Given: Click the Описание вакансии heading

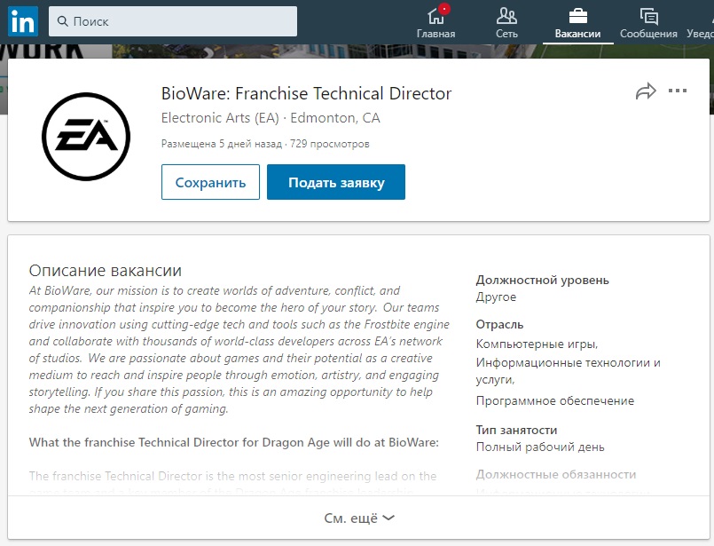Looking at the screenshot, I should (x=106, y=270).
